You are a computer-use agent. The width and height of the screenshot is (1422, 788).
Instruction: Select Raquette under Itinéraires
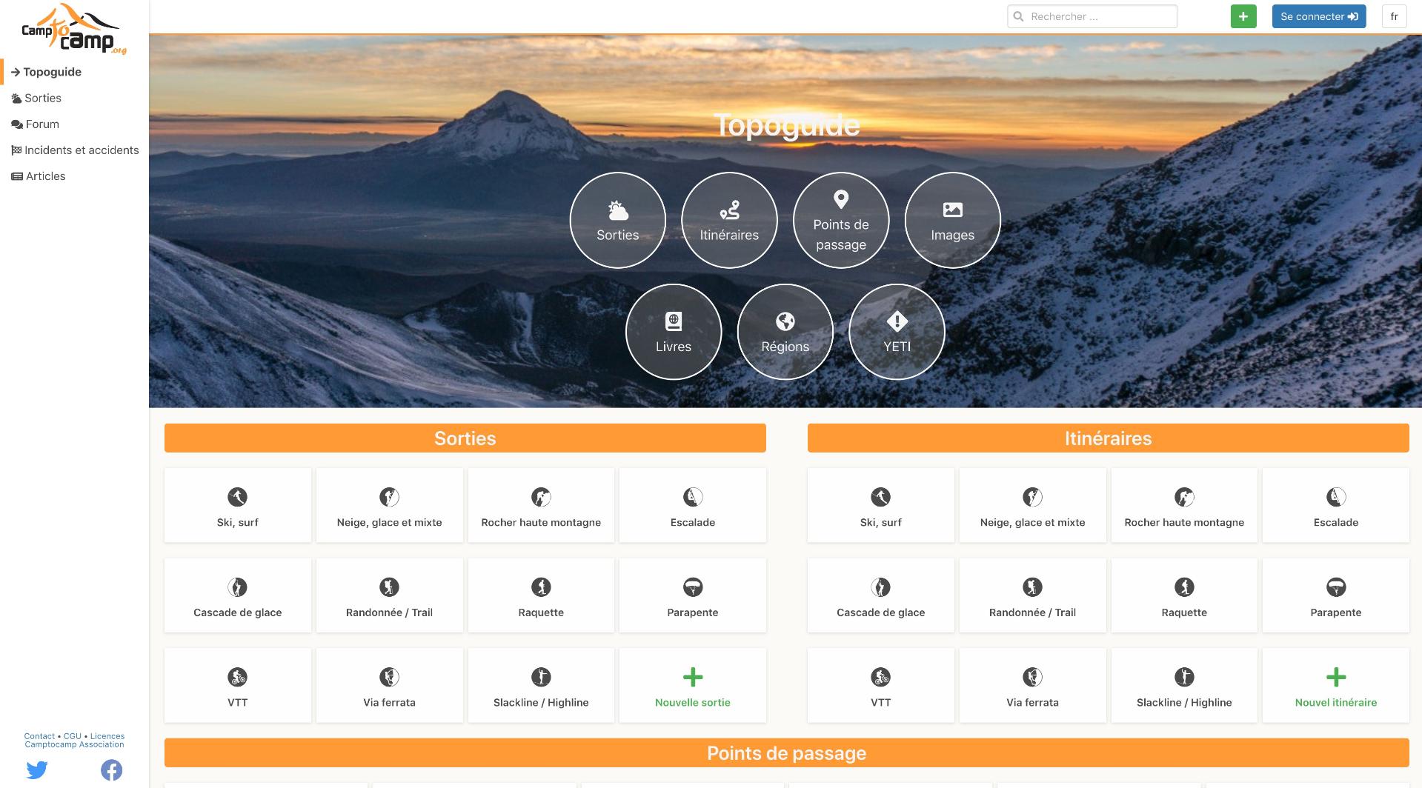(x=1184, y=595)
